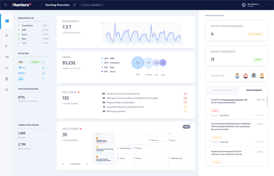Open the branch sidebar icon
This screenshot has width=274, height=176.
[7, 46]
